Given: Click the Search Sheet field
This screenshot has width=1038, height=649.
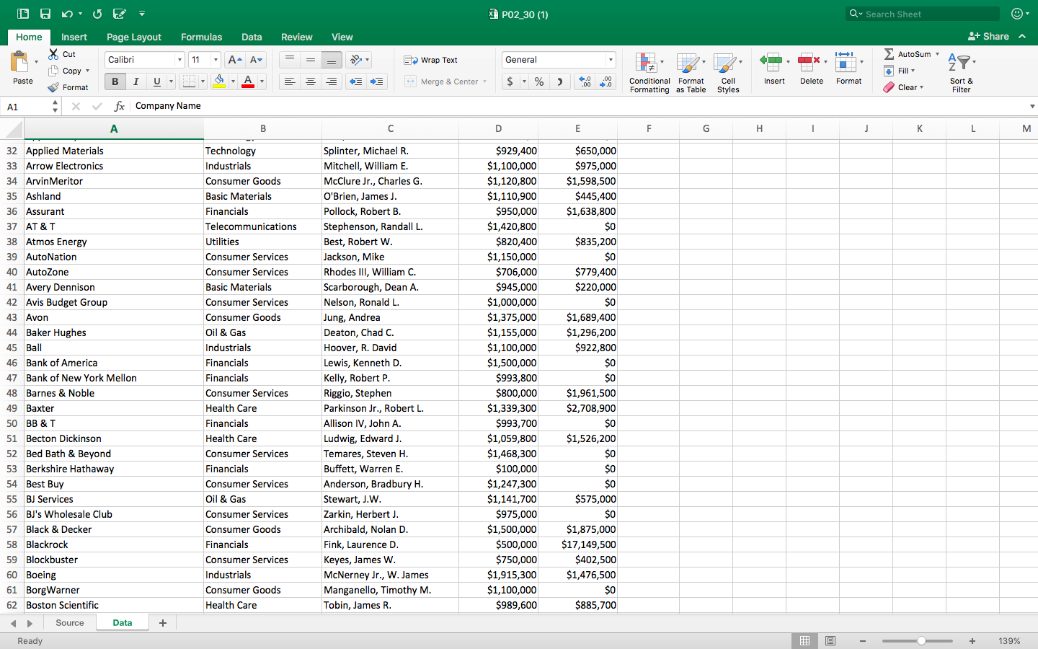Looking at the screenshot, I should [923, 14].
